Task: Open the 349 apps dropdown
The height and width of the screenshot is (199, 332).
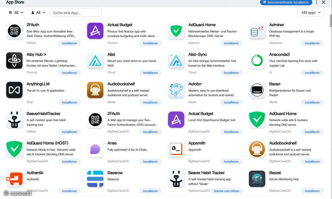Action: coord(310,12)
